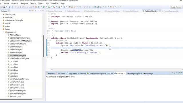Click the Debug bug icon in toolbar
183x103 pixels.
[39, 7]
